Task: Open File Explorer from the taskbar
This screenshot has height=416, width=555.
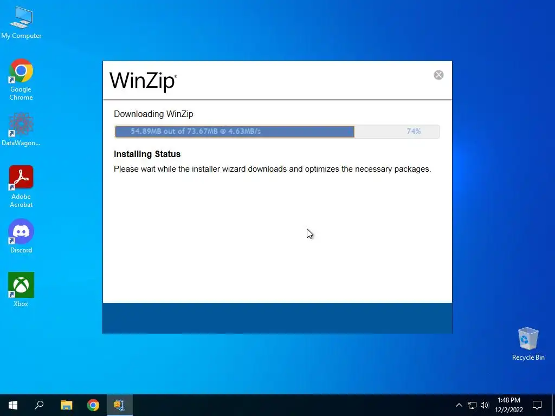Action: [66, 405]
